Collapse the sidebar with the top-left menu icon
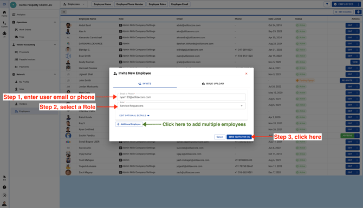This screenshot has height=208, width=363. click(x=4, y=4)
